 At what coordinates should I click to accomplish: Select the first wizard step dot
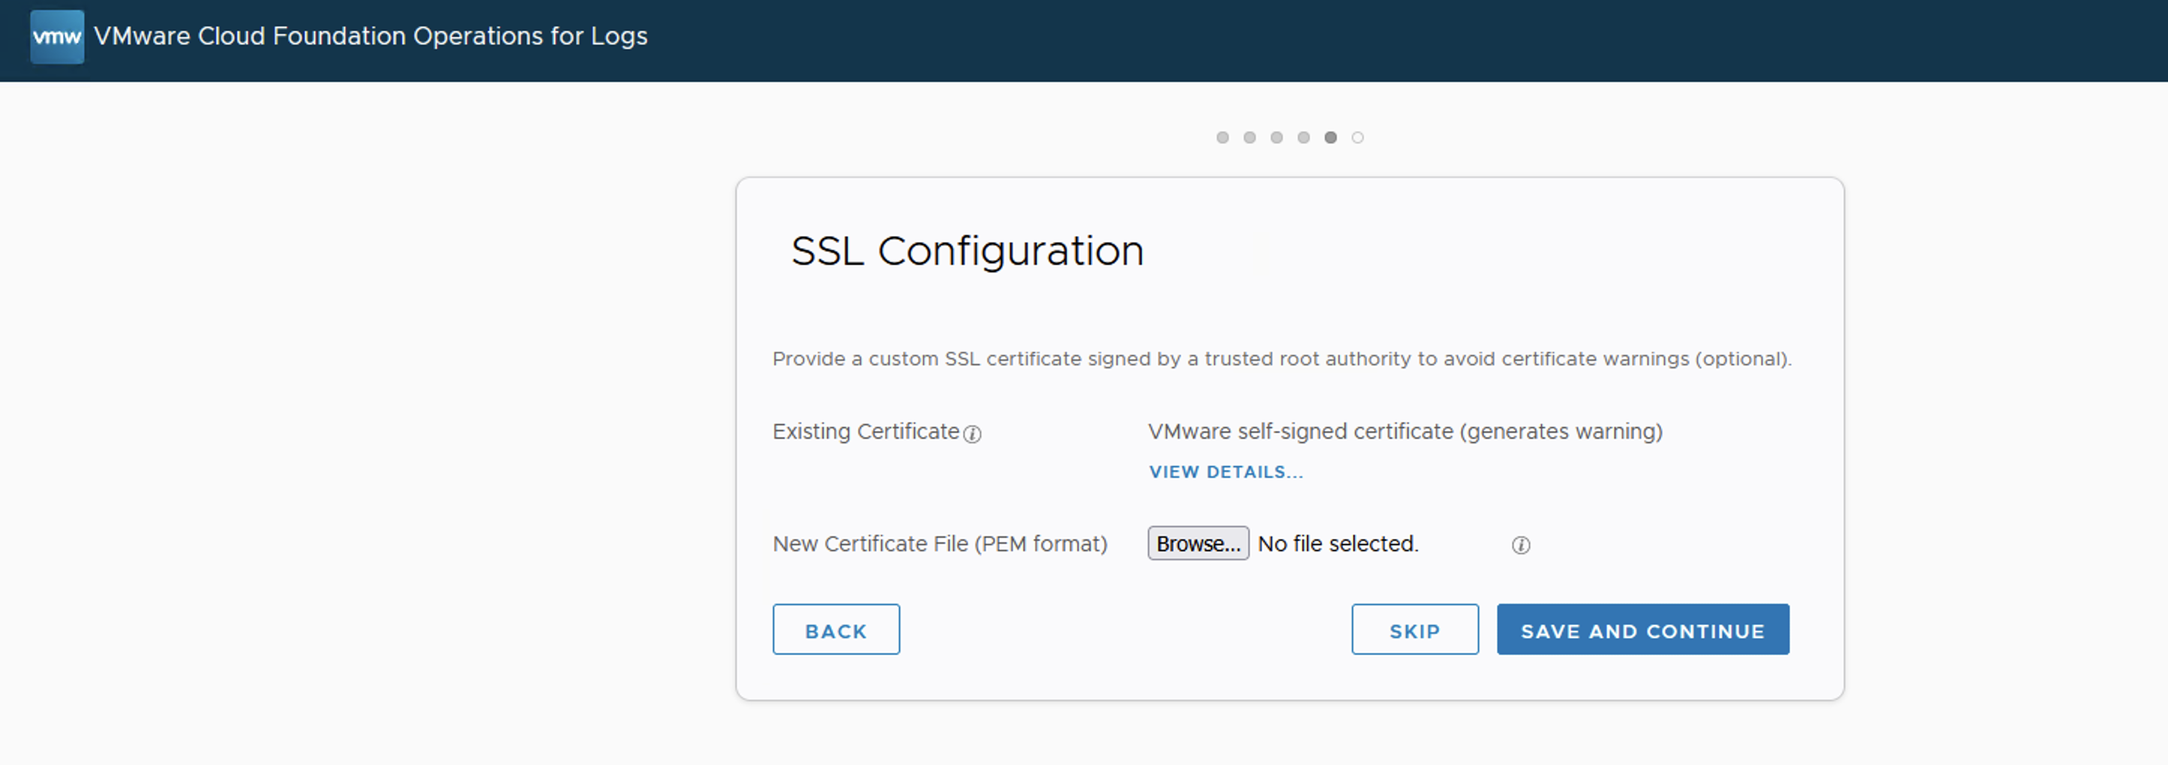point(1222,137)
